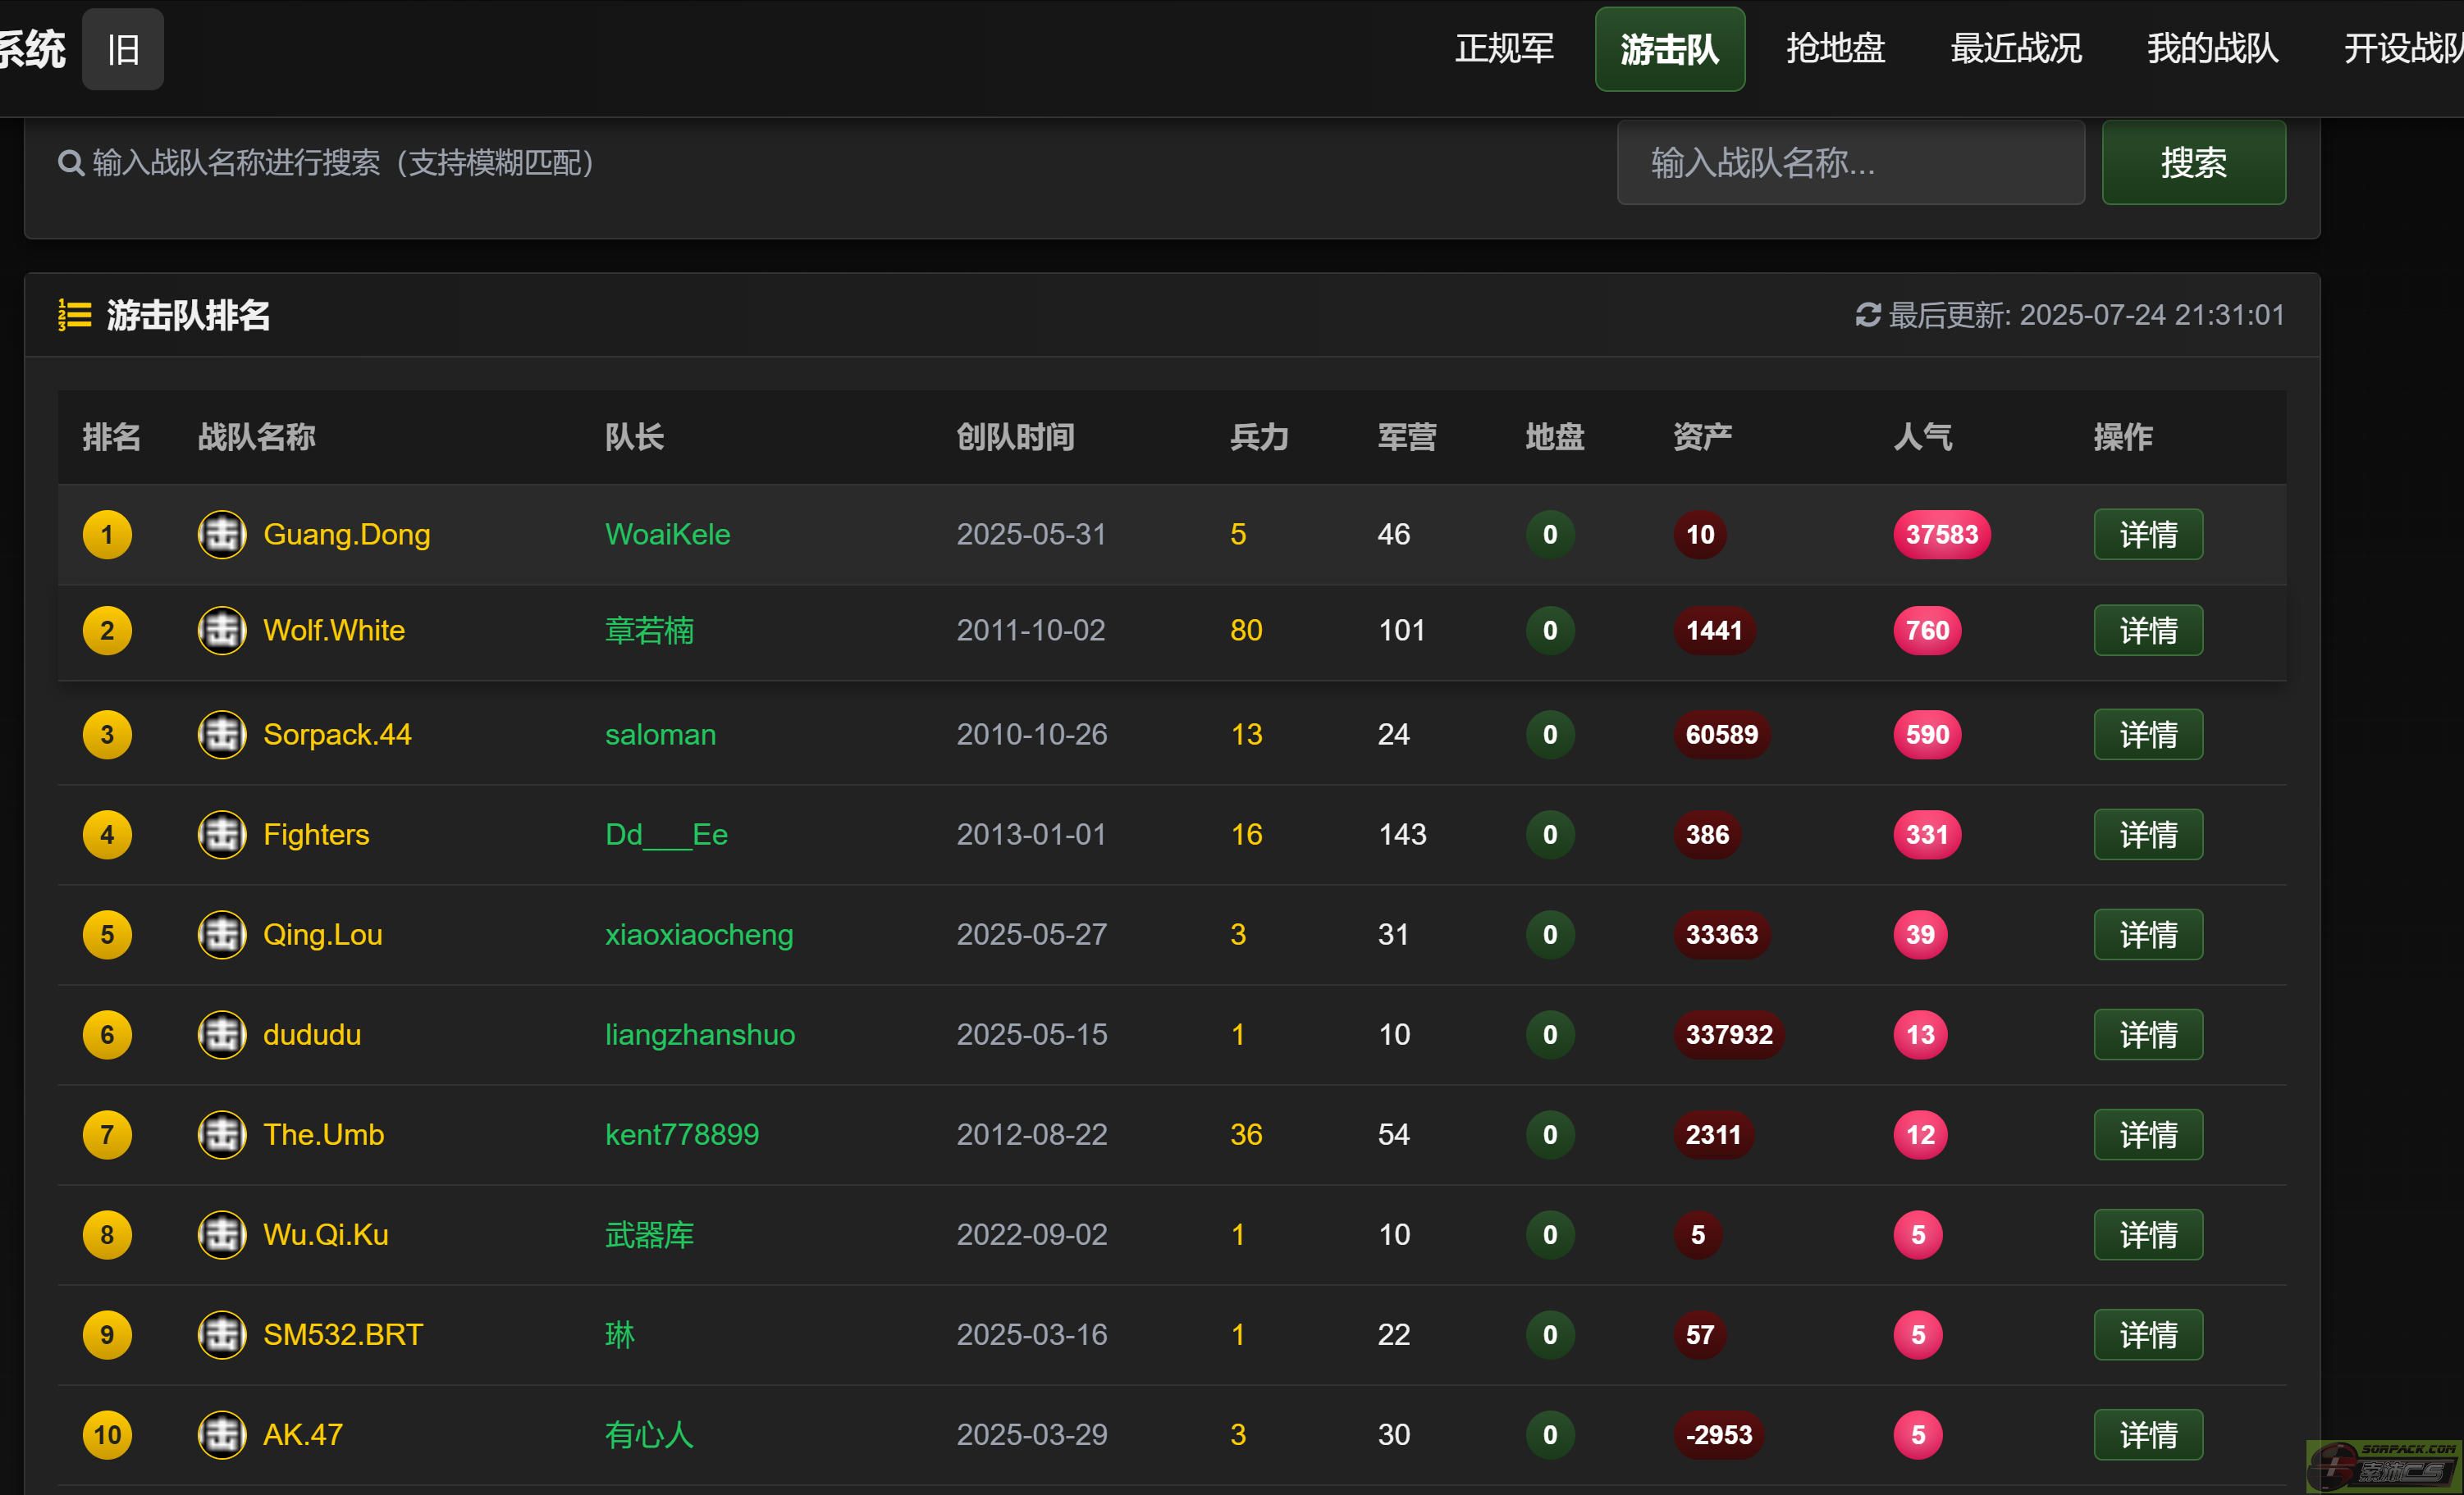Click rank badge number 10
This screenshot has height=1495, width=2464.
point(107,1434)
